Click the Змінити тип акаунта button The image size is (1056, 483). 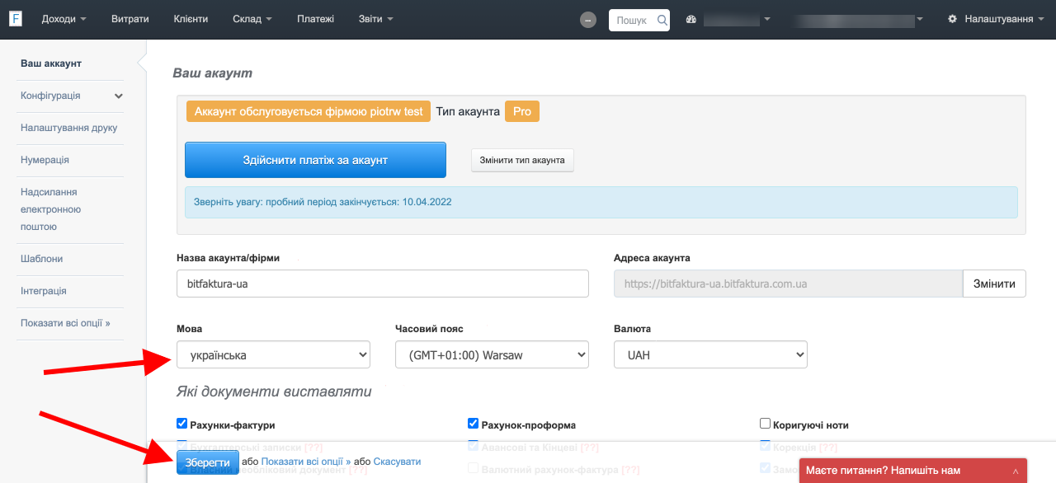522,160
